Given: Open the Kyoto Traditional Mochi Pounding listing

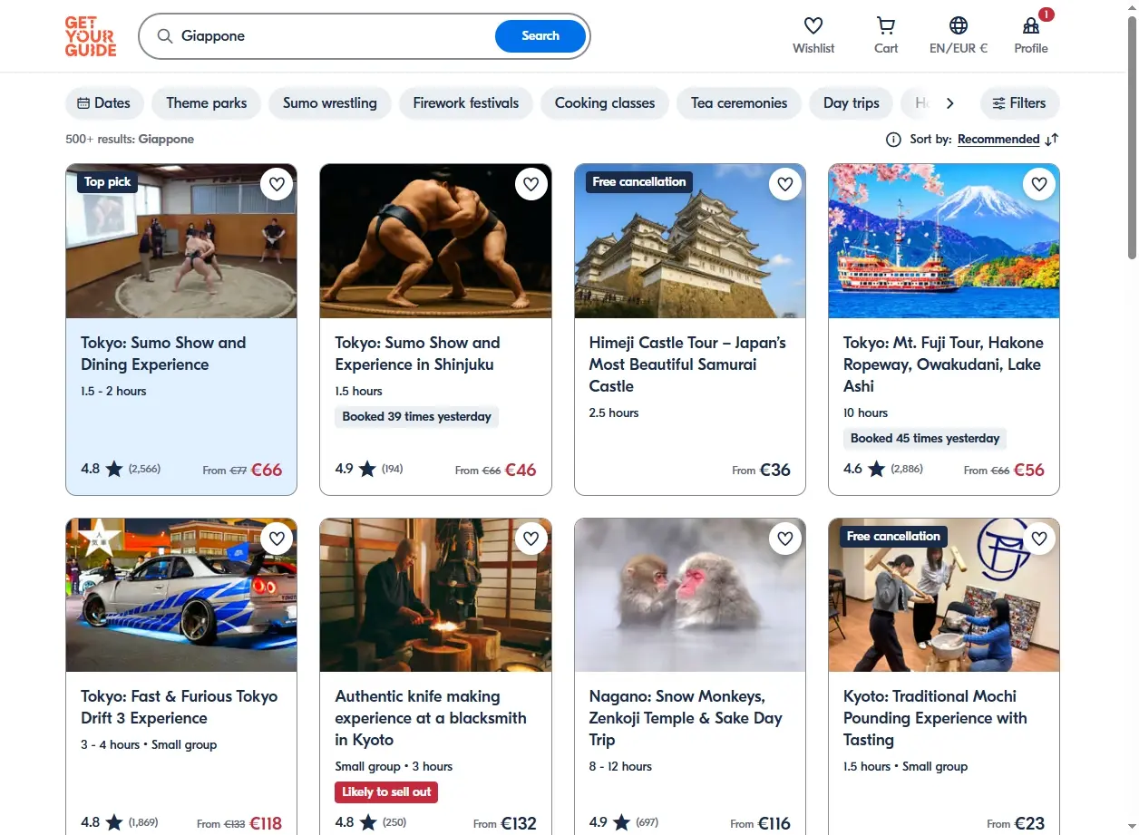Looking at the screenshot, I should point(935,718).
